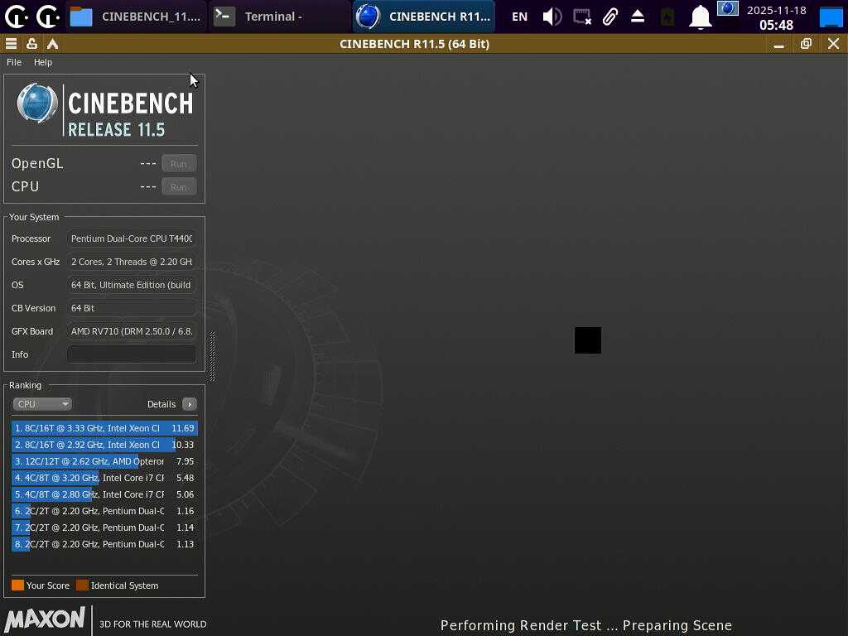Click the MAXON logo
This screenshot has width=848, height=636.
click(45, 619)
